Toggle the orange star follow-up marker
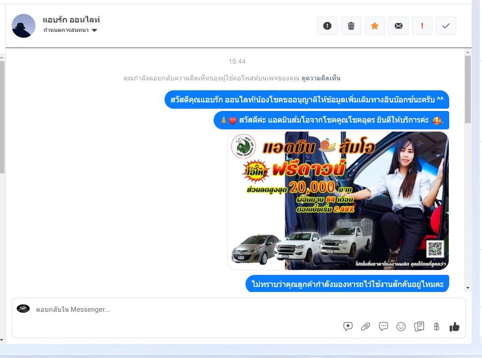482x358 pixels. point(375,26)
